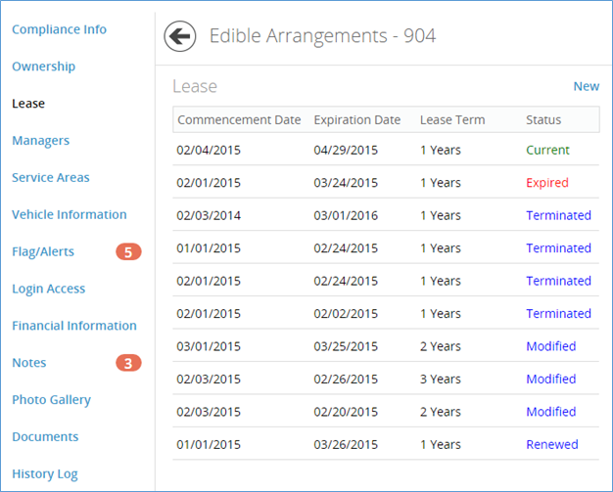View Vehicle Information section

coord(70,214)
